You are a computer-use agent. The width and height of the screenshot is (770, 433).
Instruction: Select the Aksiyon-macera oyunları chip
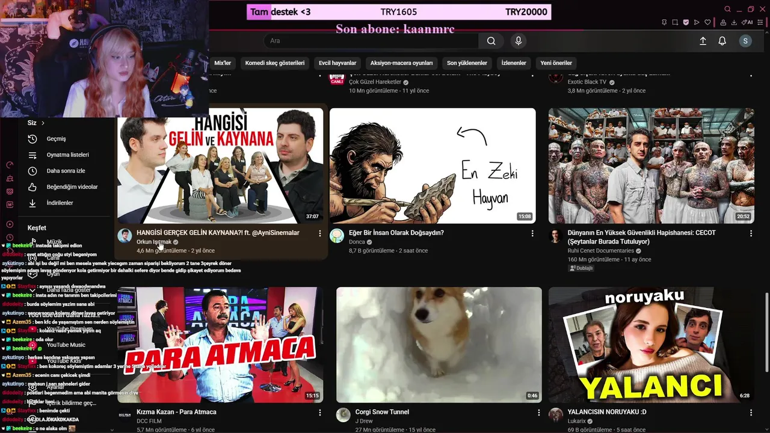click(401, 63)
